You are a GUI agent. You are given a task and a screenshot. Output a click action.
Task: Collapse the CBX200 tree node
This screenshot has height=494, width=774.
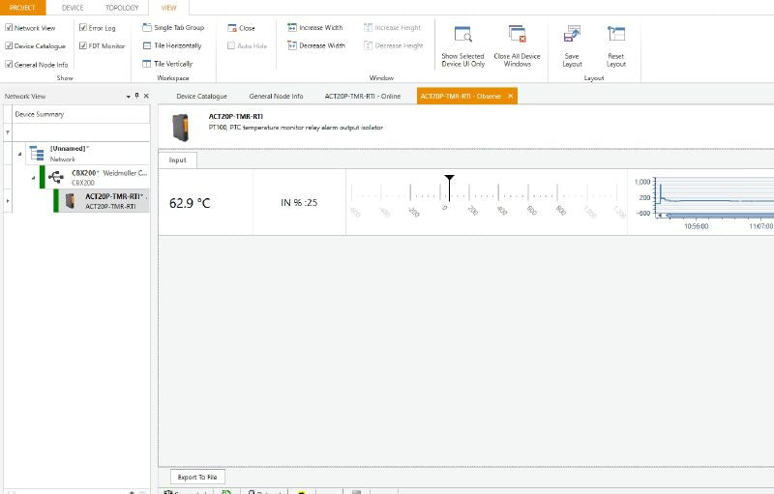pos(31,177)
